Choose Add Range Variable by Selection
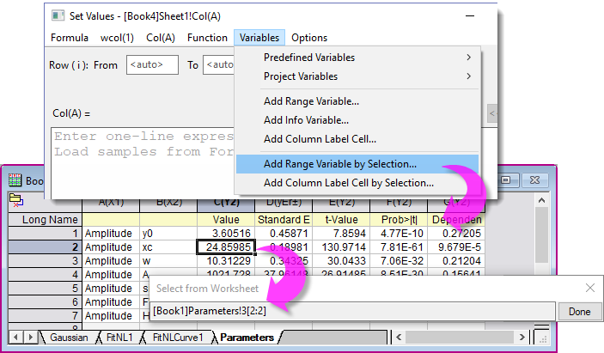Image resolution: width=604 pixels, height=353 pixels. click(x=339, y=163)
